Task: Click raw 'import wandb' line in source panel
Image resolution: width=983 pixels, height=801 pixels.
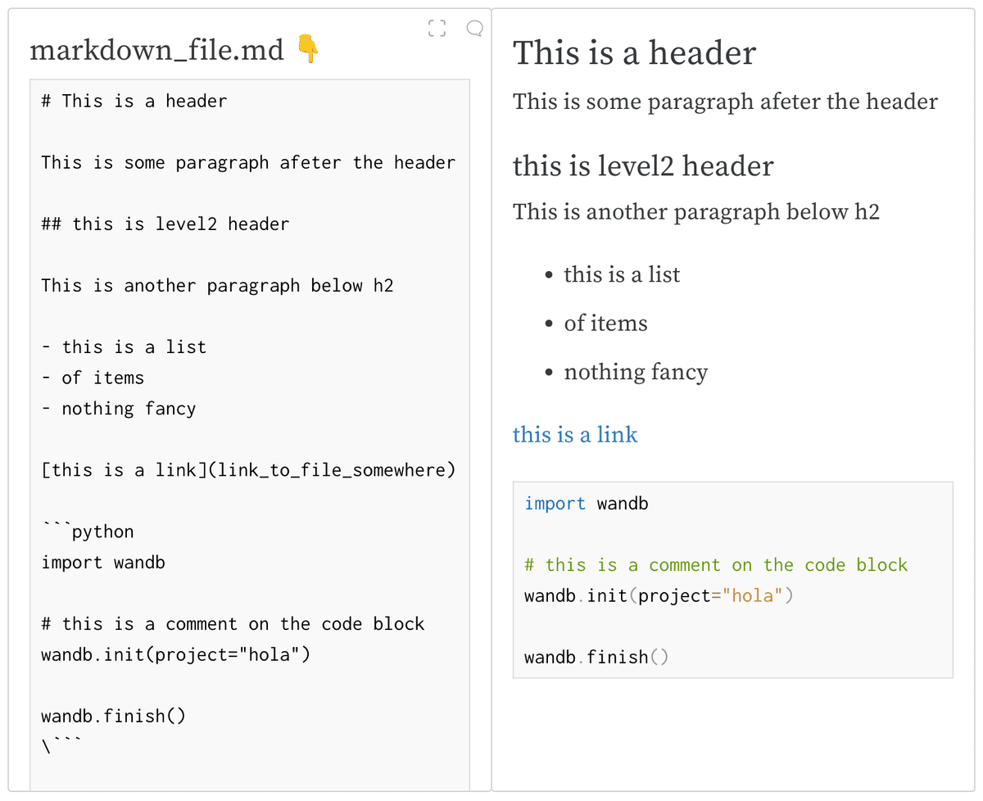Action: 103,563
